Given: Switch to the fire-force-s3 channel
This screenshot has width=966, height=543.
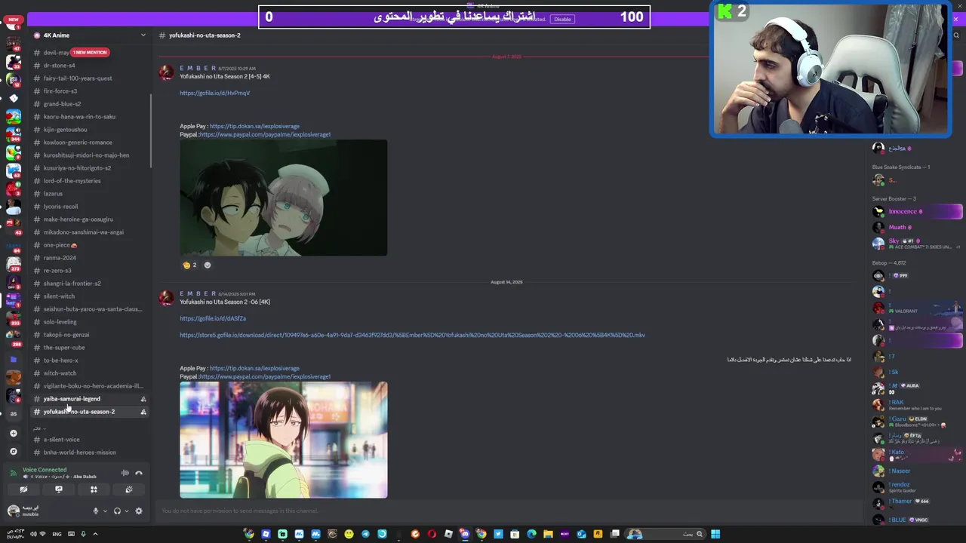Looking at the screenshot, I should point(90,91).
